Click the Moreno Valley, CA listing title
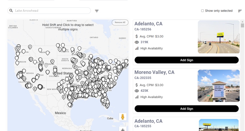Screen dimensions: 245x131 (154, 72)
